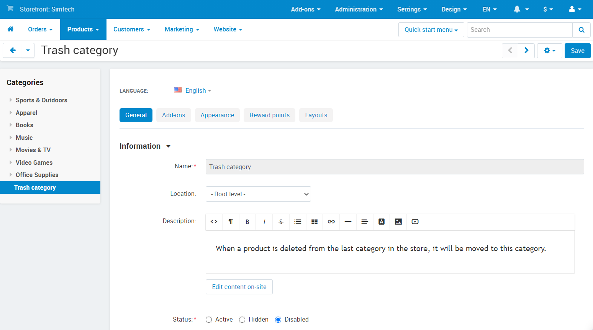
Task: Insert a link in description editor
Action: pyautogui.click(x=331, y=222)
